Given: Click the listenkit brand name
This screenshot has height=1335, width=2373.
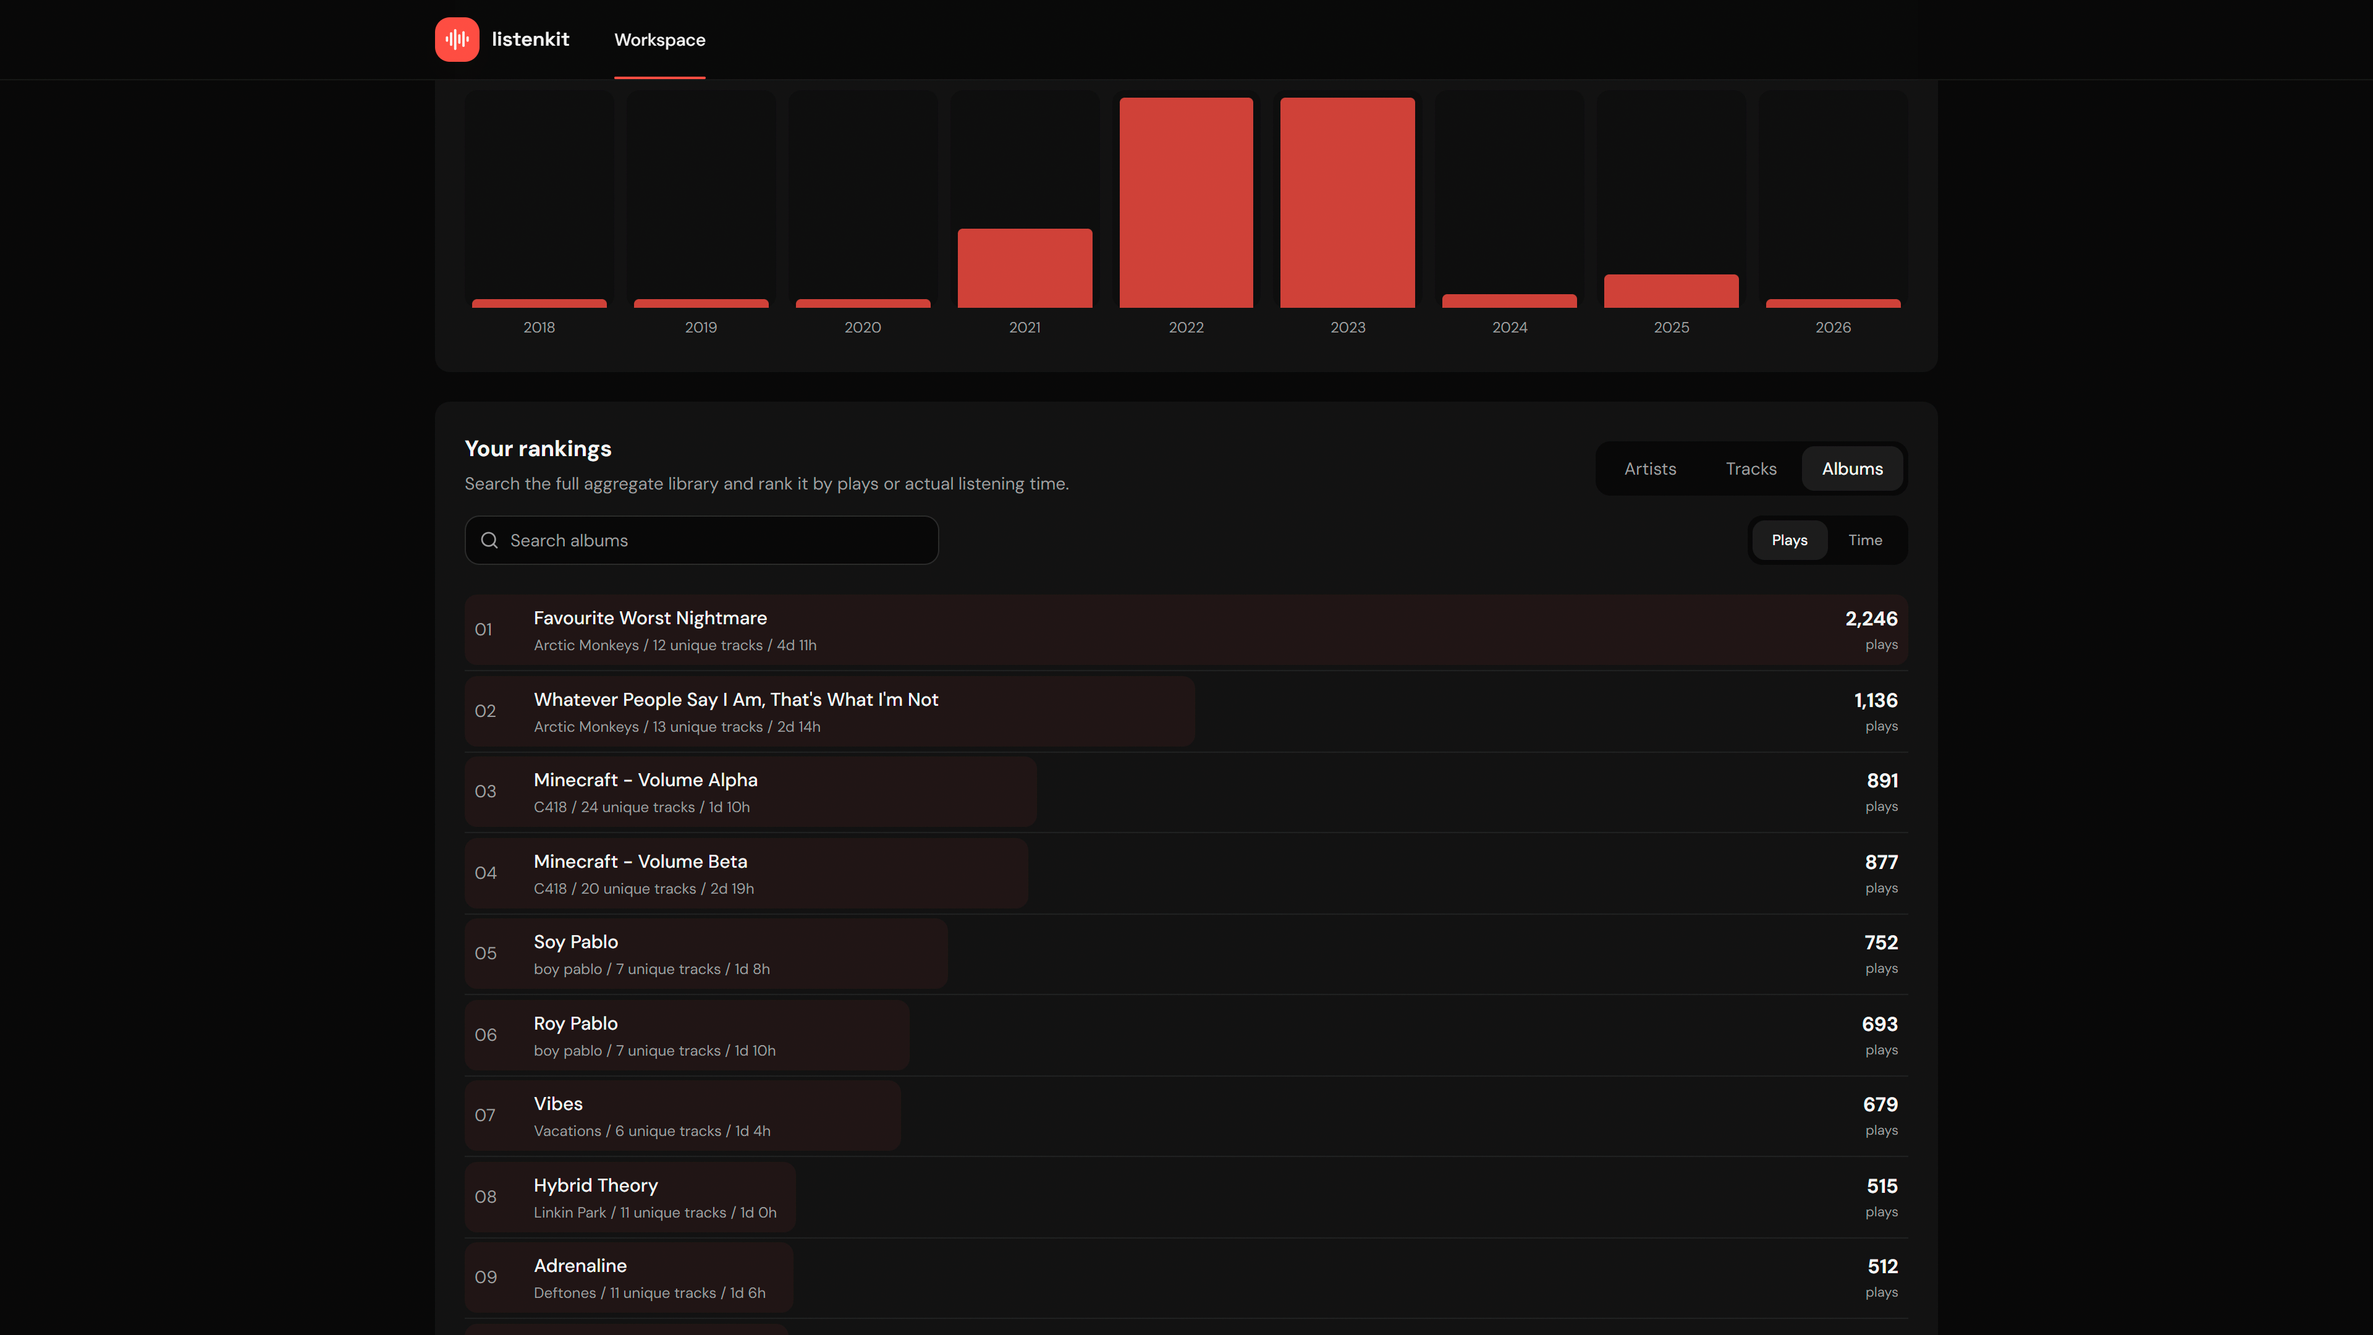Looking at the screenshot, I should 530,40.
